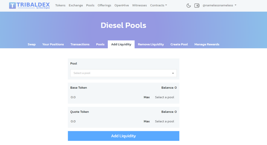Open the Transactions tab

coord(80,44)
